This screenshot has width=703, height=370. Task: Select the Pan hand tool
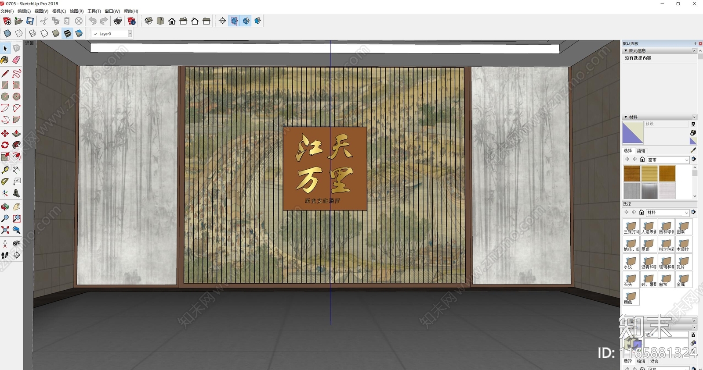tap(17, 206)
